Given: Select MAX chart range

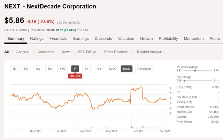Looking at the screenshot, I should click(112, 69).
